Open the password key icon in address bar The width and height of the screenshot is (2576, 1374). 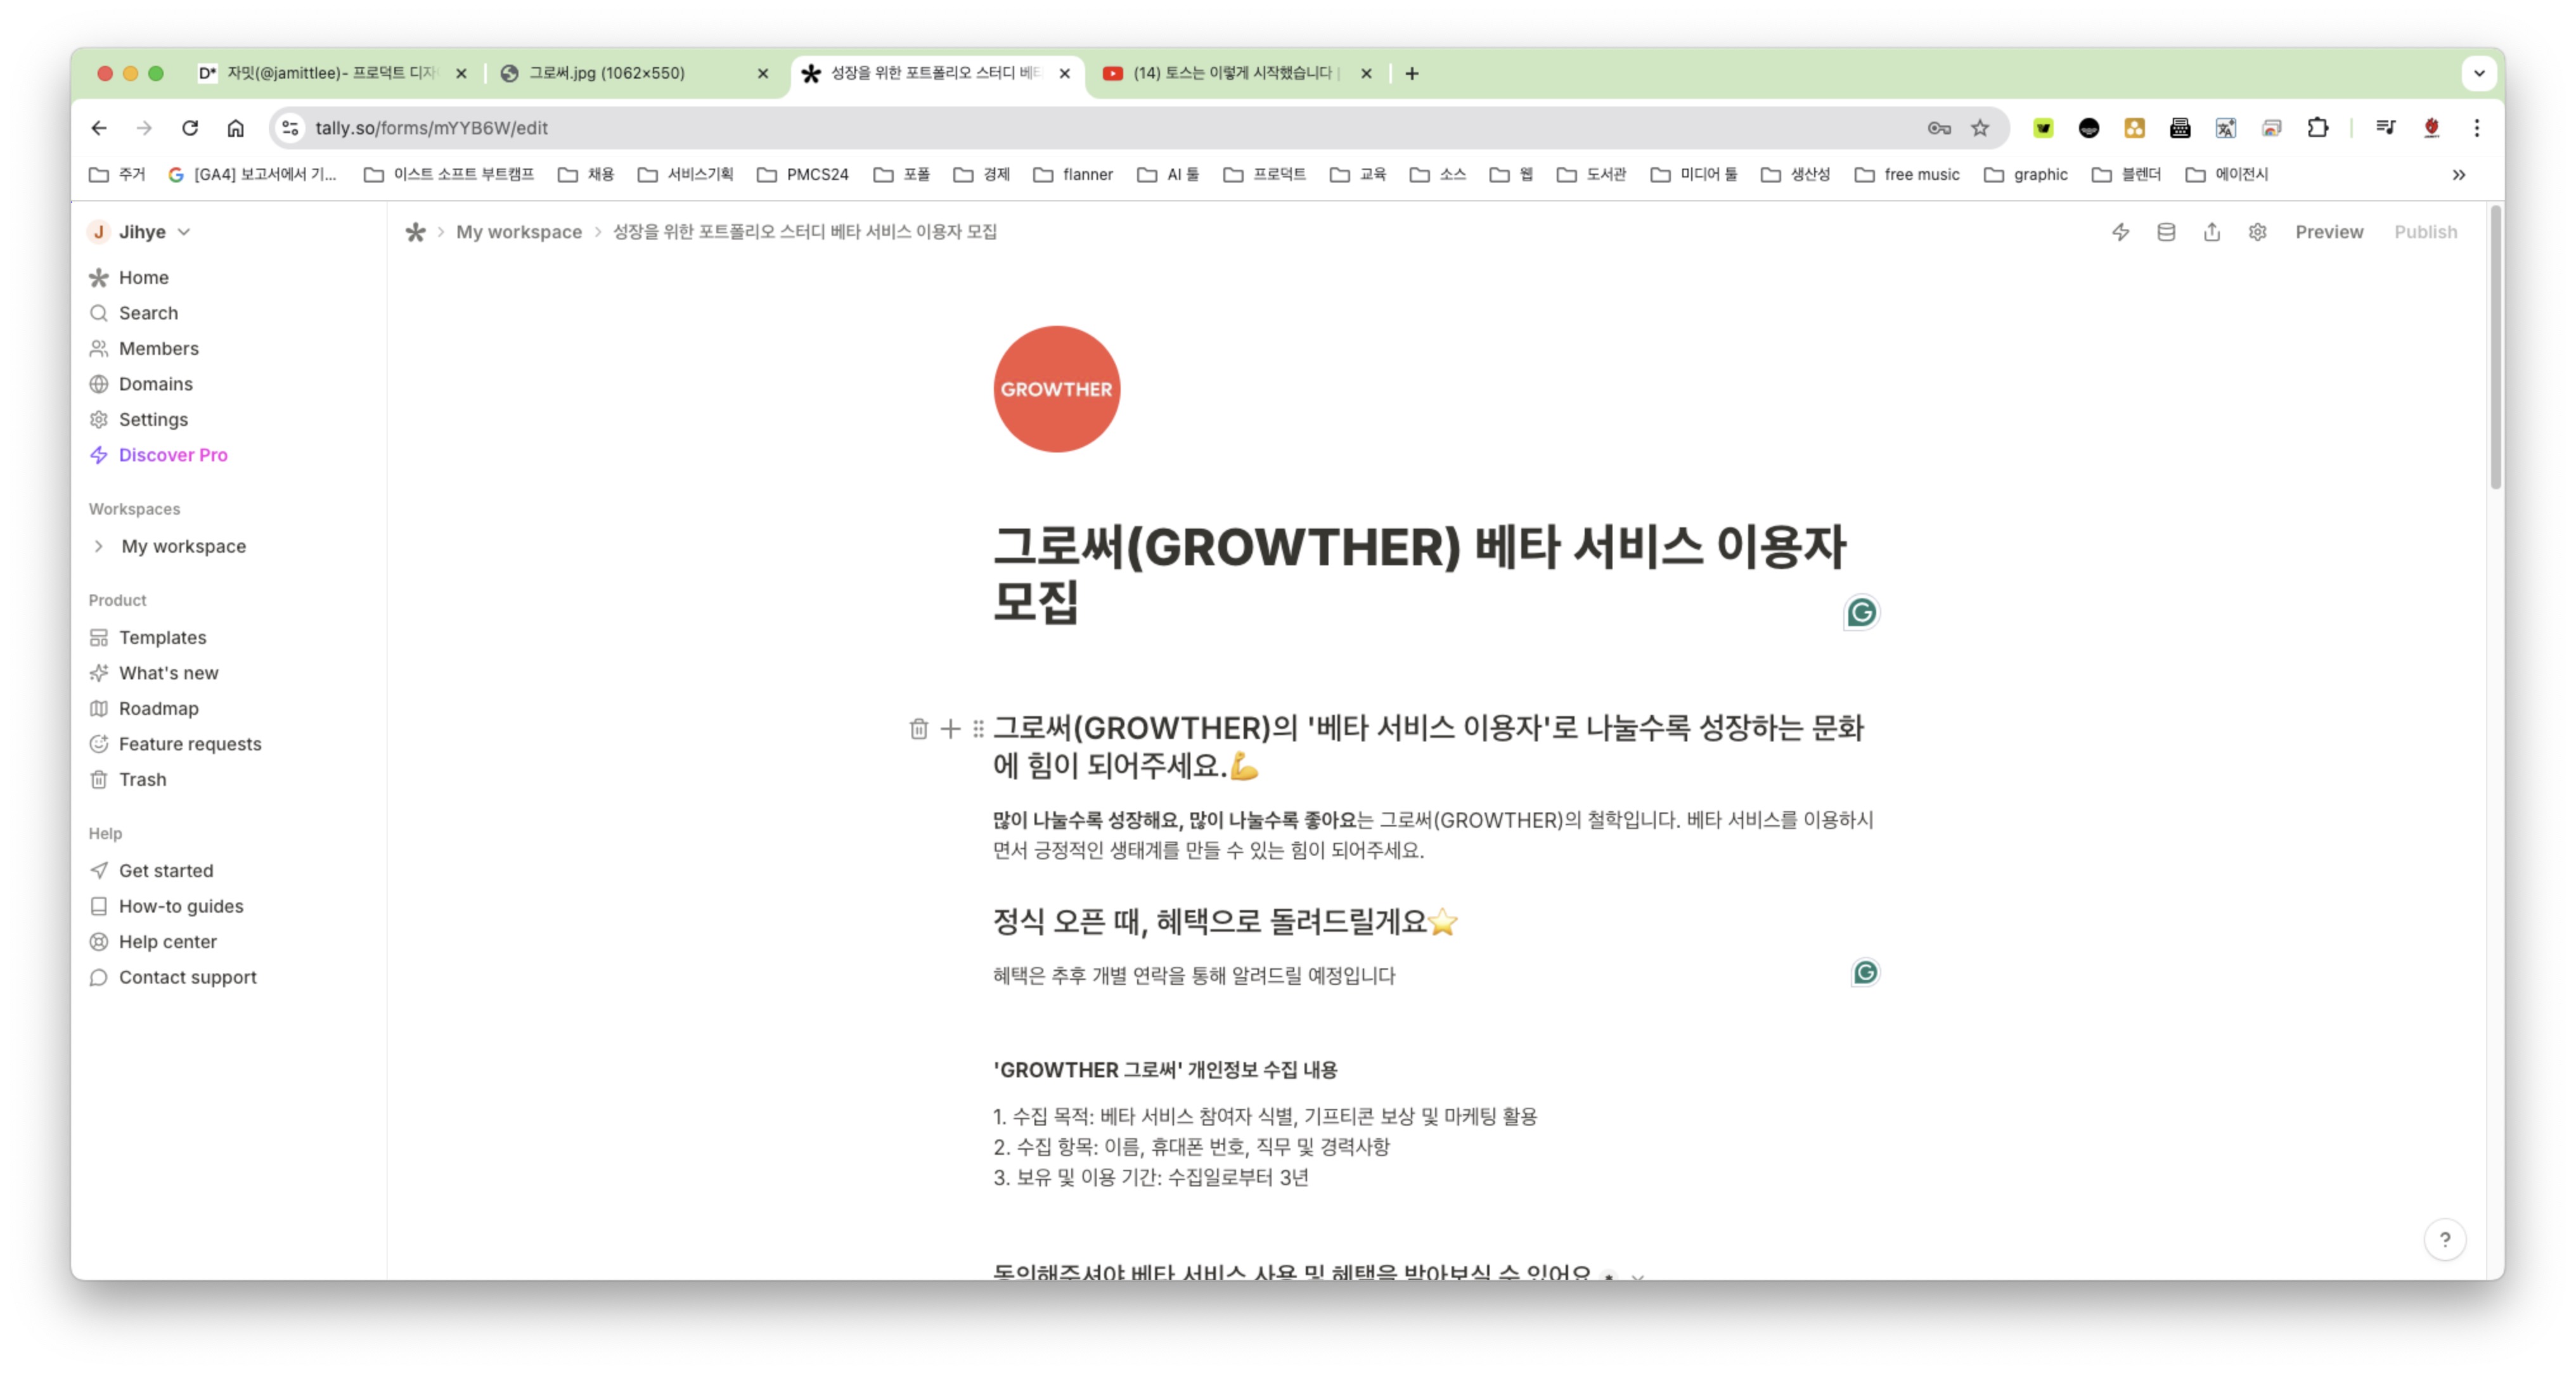click(1939, 128)
